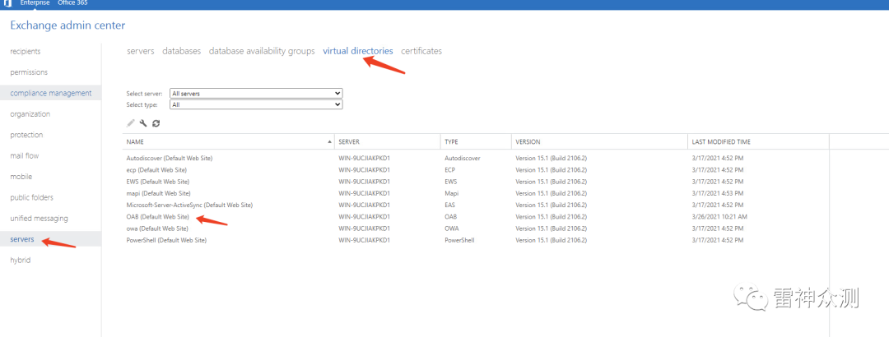Image resolution: width=889 pixels, height=337 pixels.
Task: Click the 3/26/2021 10:21 AM cell
Action: 719,217
